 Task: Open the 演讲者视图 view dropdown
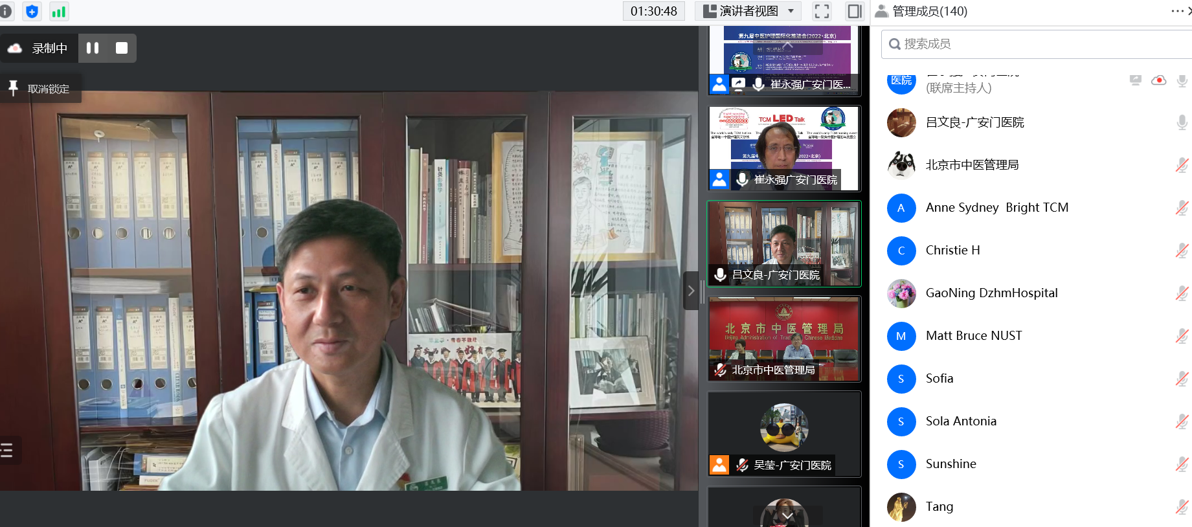[x=748, y=11]
